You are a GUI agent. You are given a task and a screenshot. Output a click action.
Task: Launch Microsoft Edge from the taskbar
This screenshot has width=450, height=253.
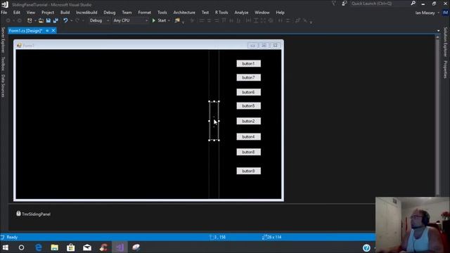pyautogui.click(x=39, y=247)
